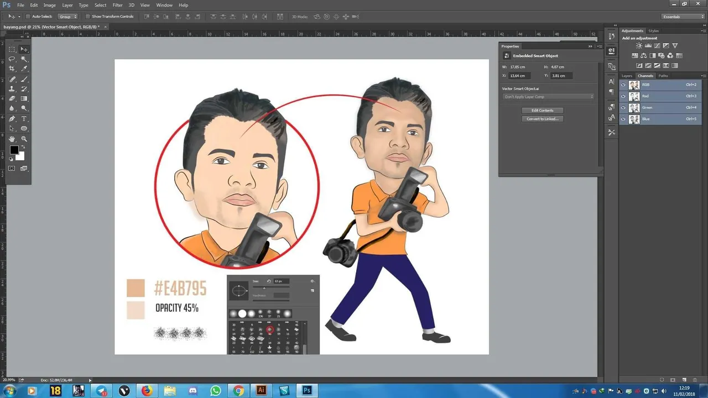The image size is (708, 398).
Task: Click the background color swatch
Action: point(20,156)
